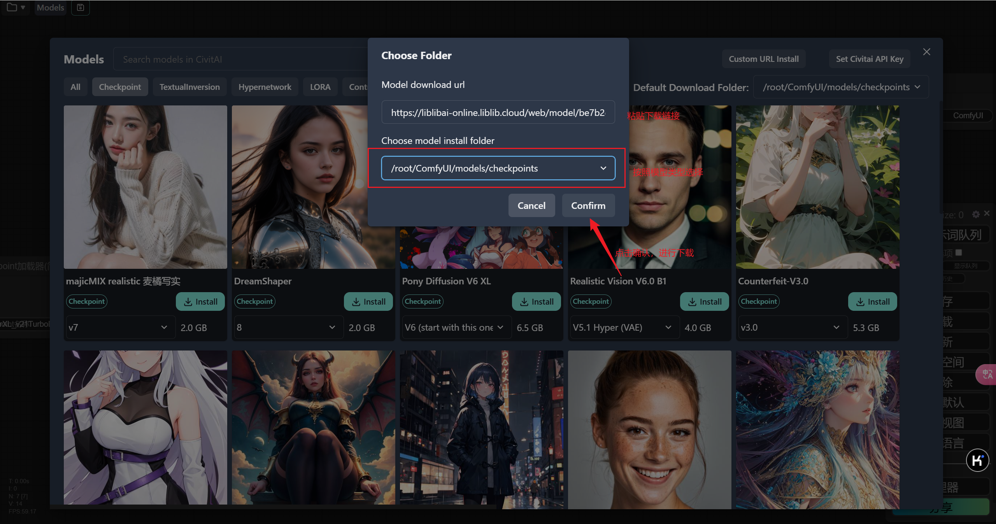Install the Counterfeit-V3.0 model
The height and width of the screenshot is (524, 996).
pos(872,301)
